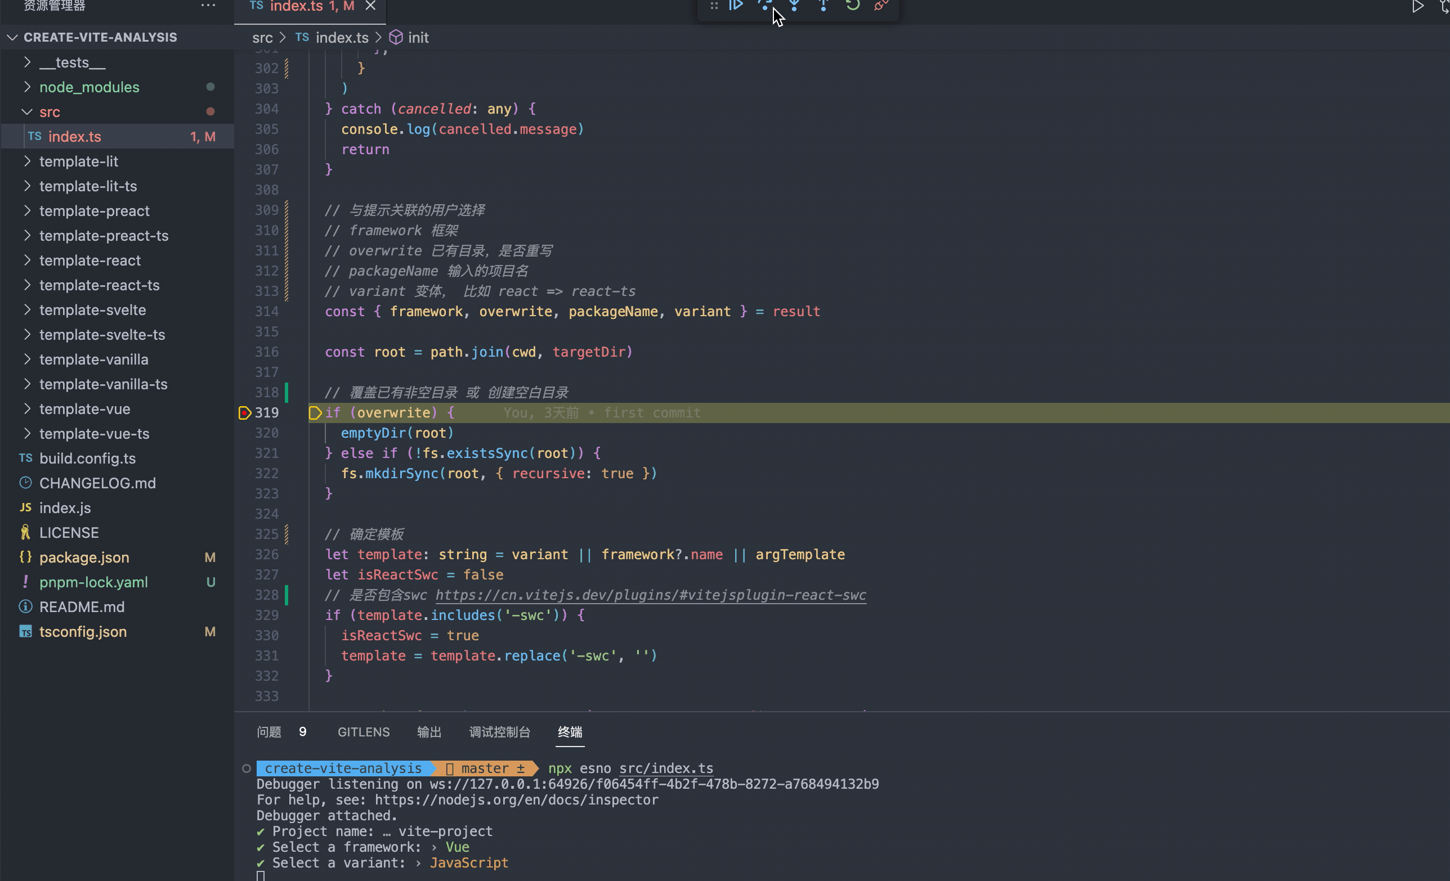Toggle the breakpoint on line 319

coord(245,412)
